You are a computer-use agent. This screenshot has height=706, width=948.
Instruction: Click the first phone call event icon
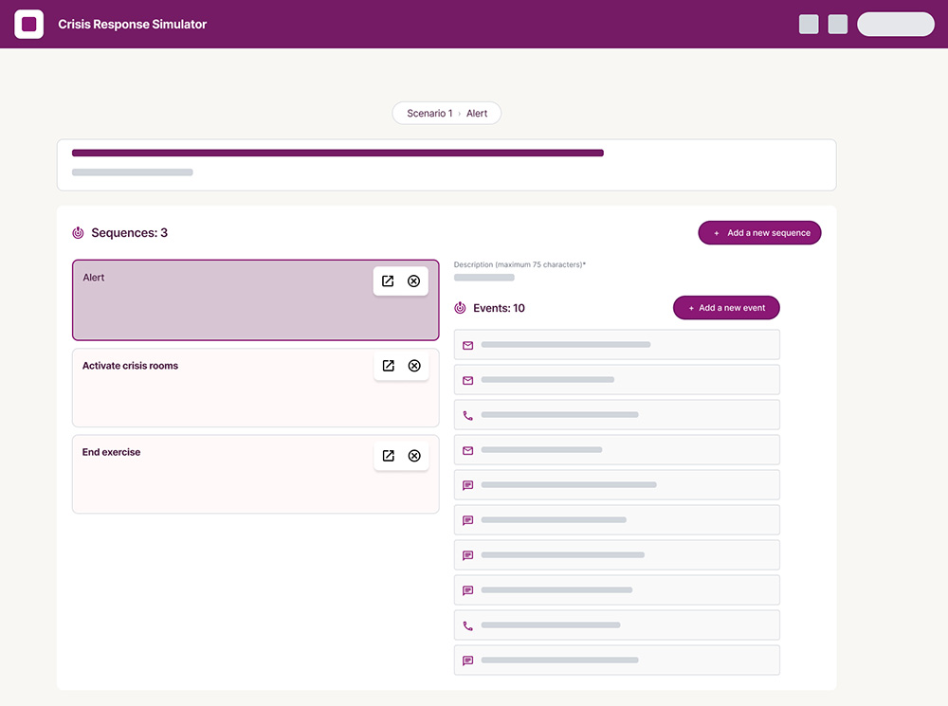click(467, 415)
